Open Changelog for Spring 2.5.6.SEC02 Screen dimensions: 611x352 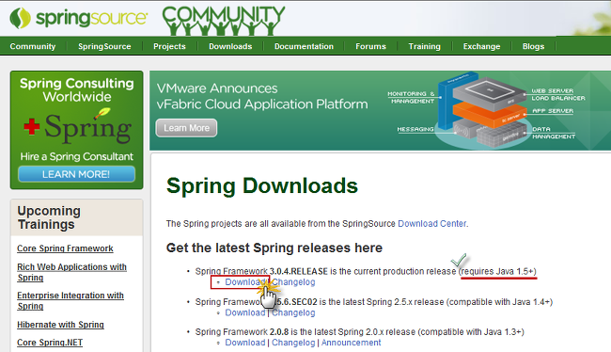coord(293,312)
